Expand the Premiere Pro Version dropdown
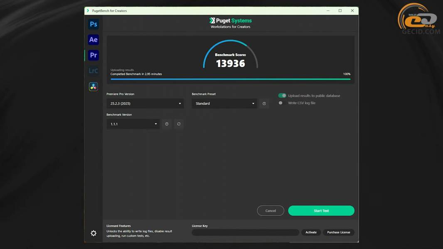The image size is (443, 249). [145, 104]
